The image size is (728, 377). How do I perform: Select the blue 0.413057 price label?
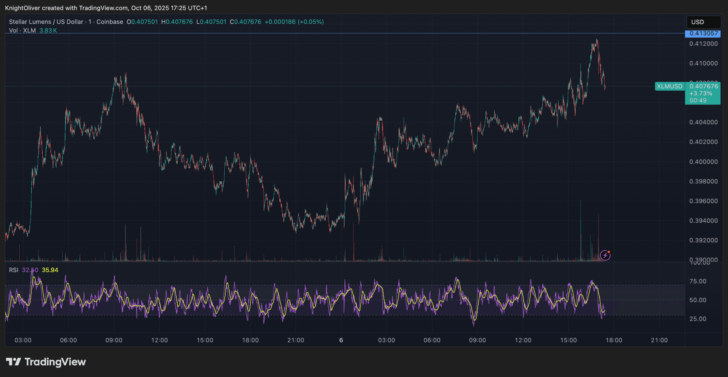click(703, 33)
